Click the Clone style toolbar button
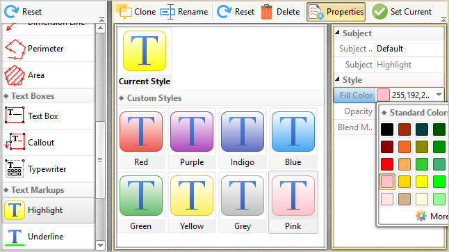449x252 pixels. point(136,12)
